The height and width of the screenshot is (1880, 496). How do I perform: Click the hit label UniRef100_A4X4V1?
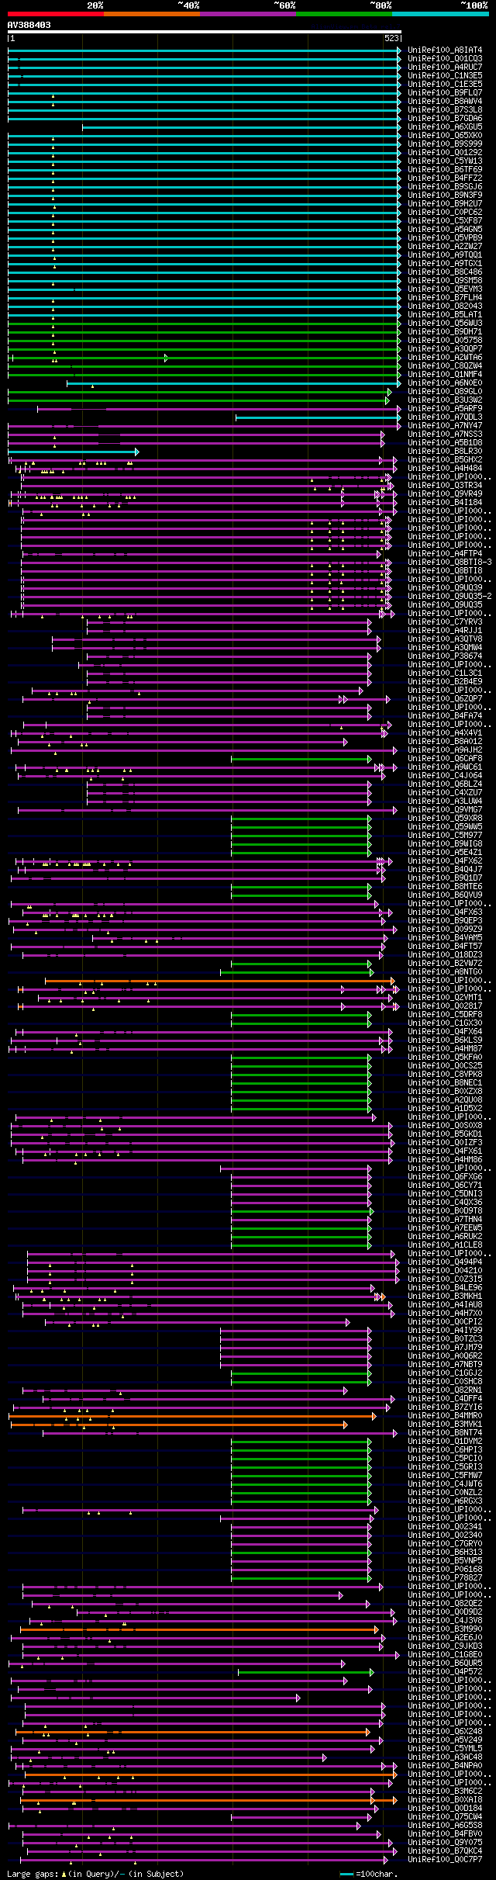[445, 733]
